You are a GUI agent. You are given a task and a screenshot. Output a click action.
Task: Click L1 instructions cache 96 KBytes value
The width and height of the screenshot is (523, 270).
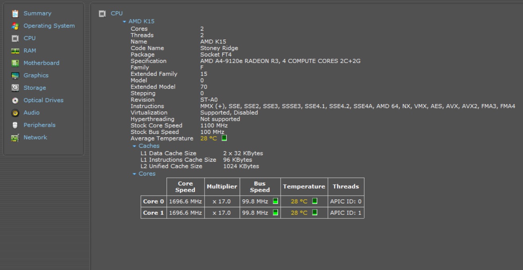pos(238,160)
